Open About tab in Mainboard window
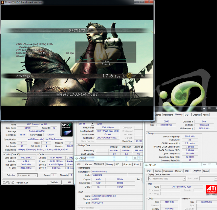Viewport: 217px width, 210px height. [136, 164]
